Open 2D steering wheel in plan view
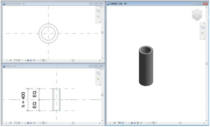This screenshot has width=210, height=127. coord(98,11)
